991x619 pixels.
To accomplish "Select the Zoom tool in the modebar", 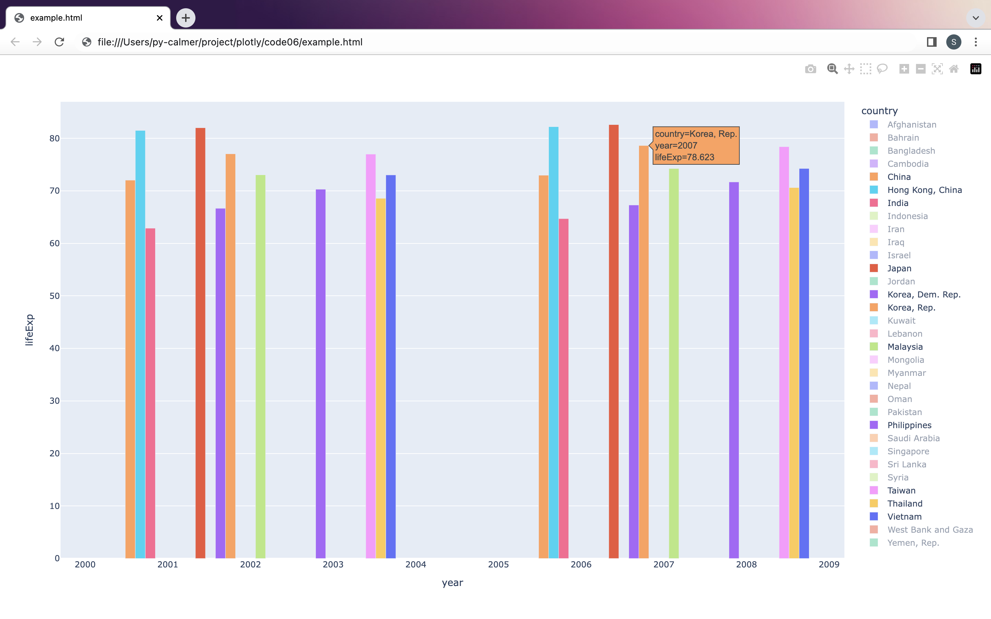I will pyautogui.click(x=832, y=69).
